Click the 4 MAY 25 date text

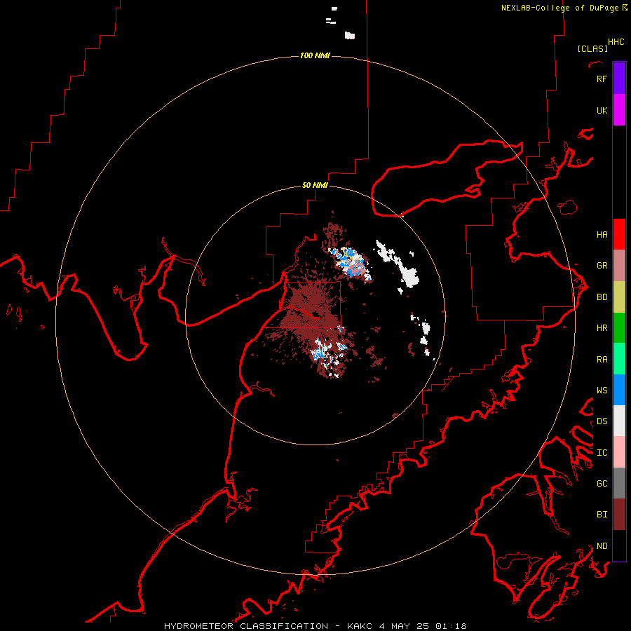(x=404, y=626)
